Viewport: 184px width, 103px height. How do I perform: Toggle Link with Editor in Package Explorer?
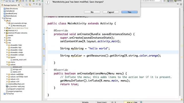(x=30, y=5)
